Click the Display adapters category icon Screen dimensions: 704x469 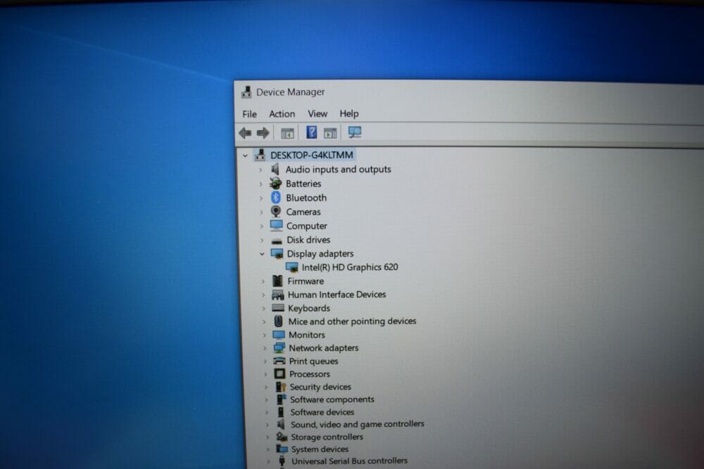[277, 254]
